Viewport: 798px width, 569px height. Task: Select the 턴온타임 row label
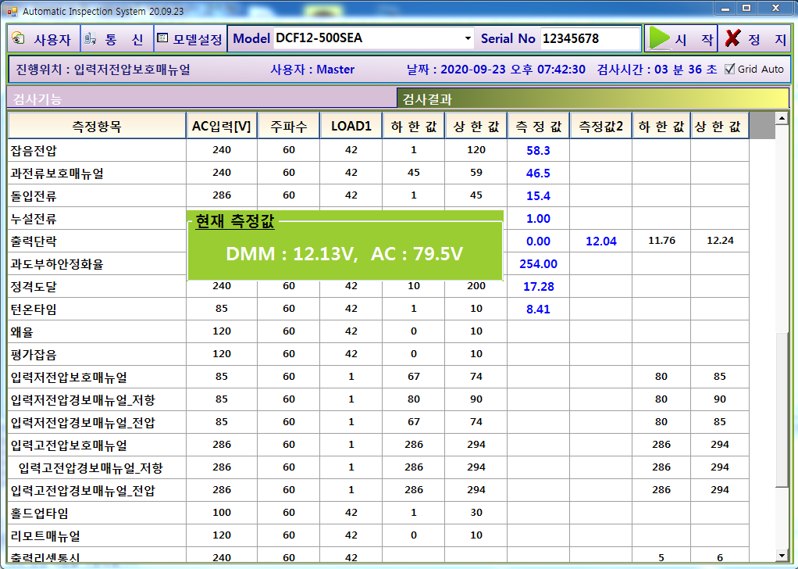34,310
